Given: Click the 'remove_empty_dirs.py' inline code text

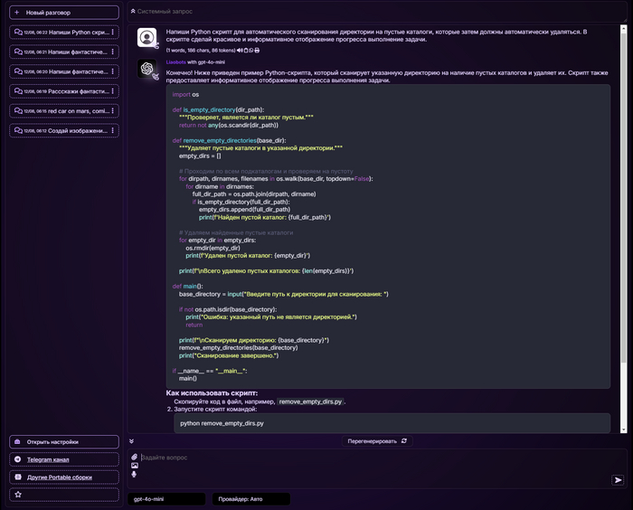Looking at the screenshot, I should click(310, 401).
